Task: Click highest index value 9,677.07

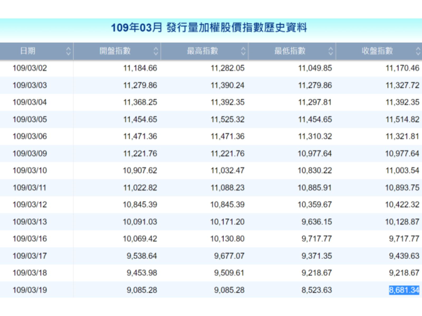Action: coord(229,255)
